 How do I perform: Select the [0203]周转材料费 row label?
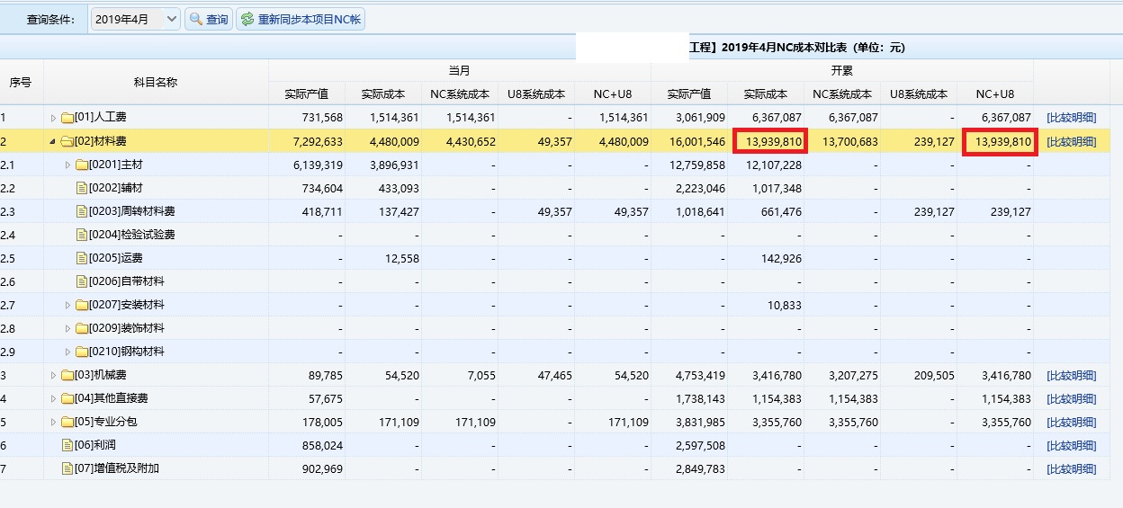pos(131,211)
